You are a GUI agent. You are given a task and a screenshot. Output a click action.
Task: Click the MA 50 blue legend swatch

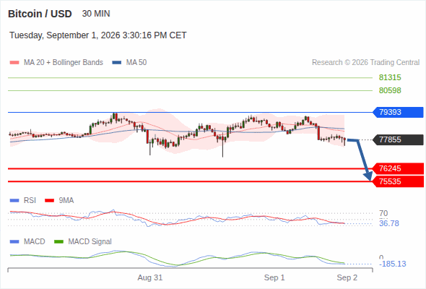pos(117,63)
